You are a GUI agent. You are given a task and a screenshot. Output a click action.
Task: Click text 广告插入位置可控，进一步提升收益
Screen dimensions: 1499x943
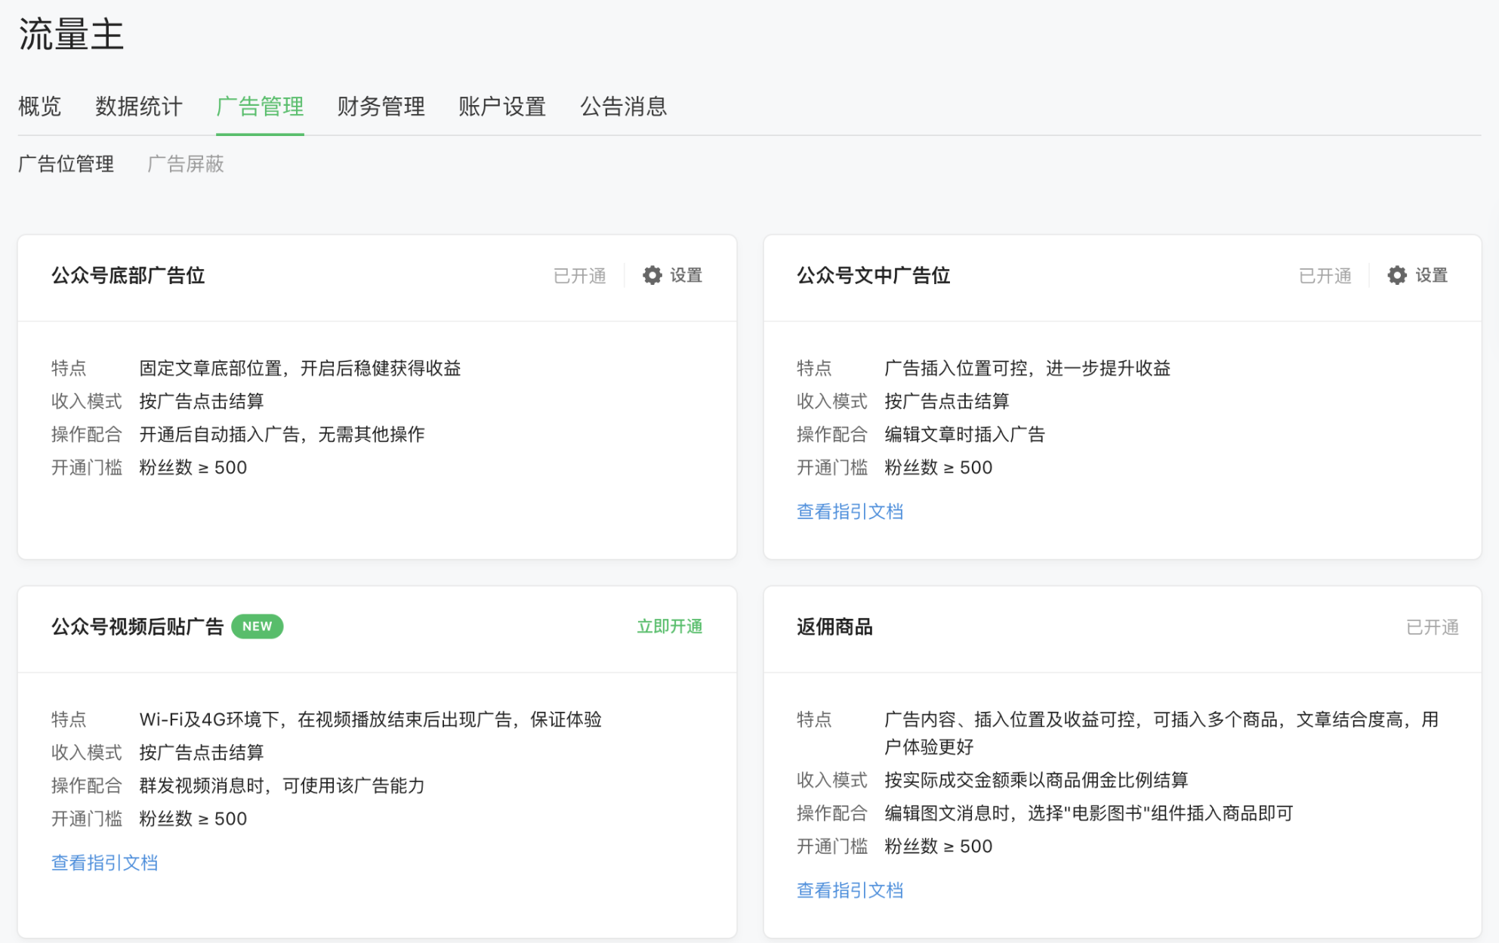tap(1028, 368)
